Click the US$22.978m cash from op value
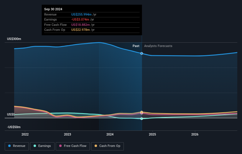Screen dimensions: 242x154 [80, 30]
